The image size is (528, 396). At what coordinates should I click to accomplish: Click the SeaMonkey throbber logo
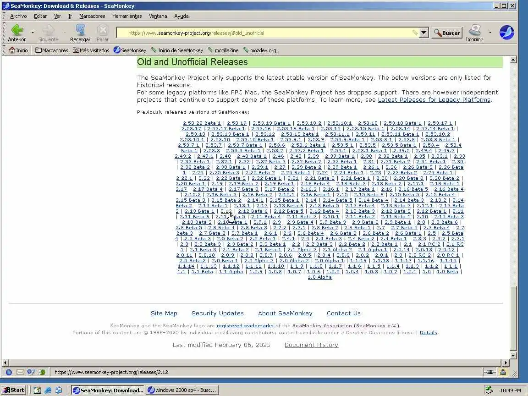point(506,33)
